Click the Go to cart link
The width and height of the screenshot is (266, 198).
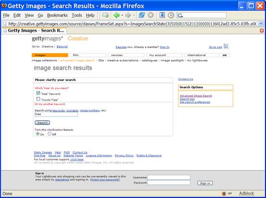(x=215, y=47)
